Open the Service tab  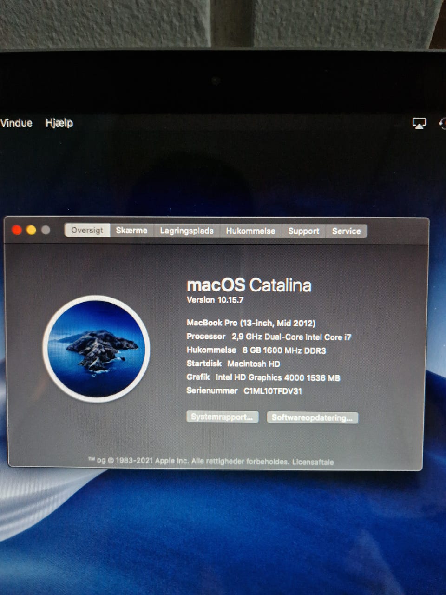click(x=346, y=231)
